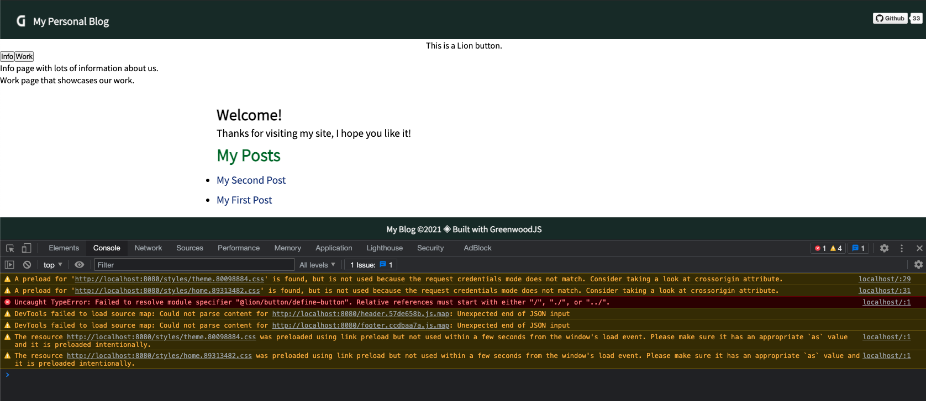Focus the console Filter input
The width and height of the screenshot is (926, 401).
[194, 265]
